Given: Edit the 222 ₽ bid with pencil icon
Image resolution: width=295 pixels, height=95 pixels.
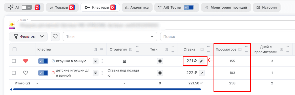Looking at the screenshot, I should point(202,73).
